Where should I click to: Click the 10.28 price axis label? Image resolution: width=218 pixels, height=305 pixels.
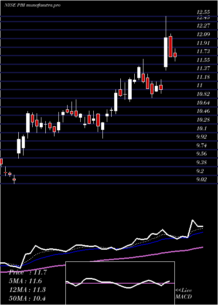click(204, 119)
